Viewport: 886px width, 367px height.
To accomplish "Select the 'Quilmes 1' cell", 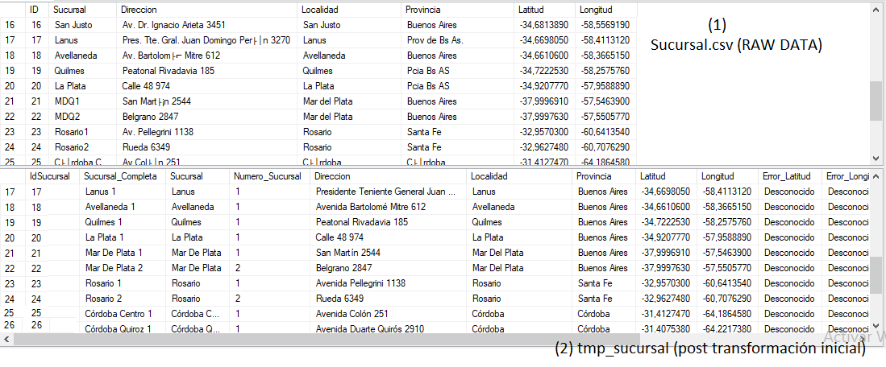I will (x=123, y=222).
